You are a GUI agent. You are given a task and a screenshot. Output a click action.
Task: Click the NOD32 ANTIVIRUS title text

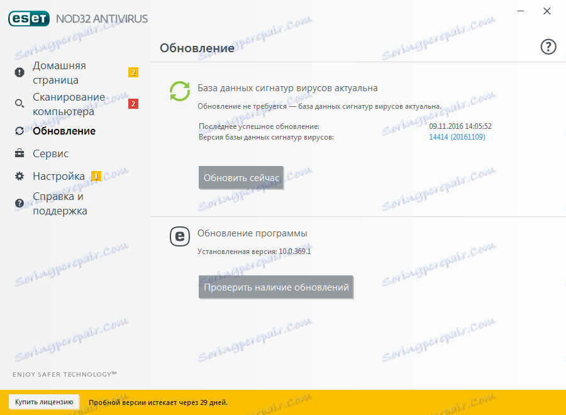point(102,19)
